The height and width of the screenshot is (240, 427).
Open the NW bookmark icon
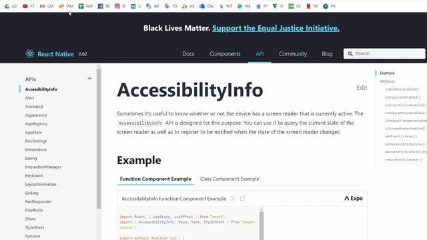(81, 6)
